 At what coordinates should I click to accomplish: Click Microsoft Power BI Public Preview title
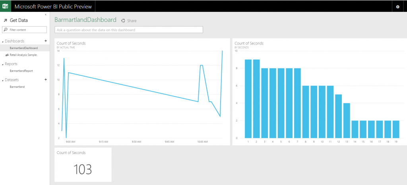[53, 6]
